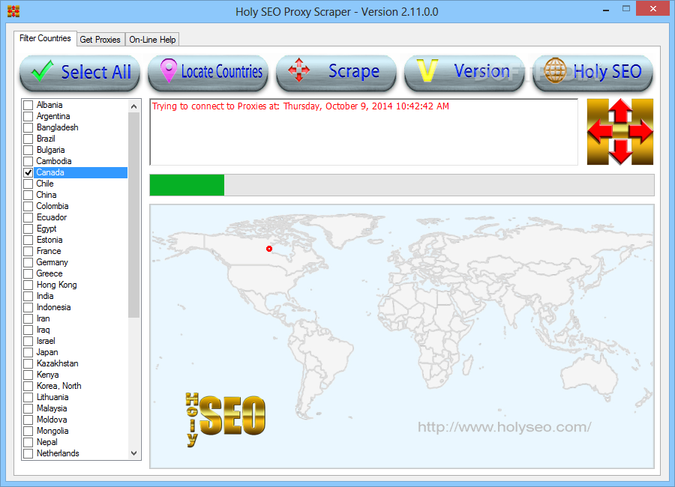The height and width of the screenshot is (487, 675).
Task: Select Nepal in the country list
Action: (47, 442)
